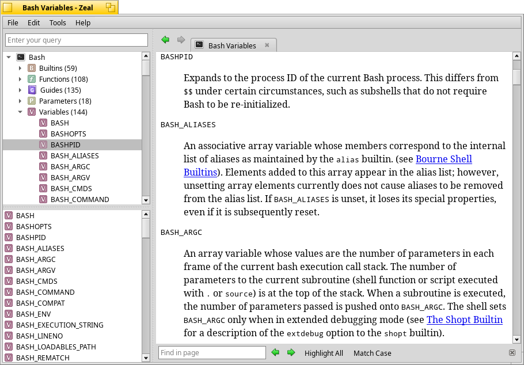Click the Parameters category icon
Screen dimensions: 524x365
click(x=32, y=101)
